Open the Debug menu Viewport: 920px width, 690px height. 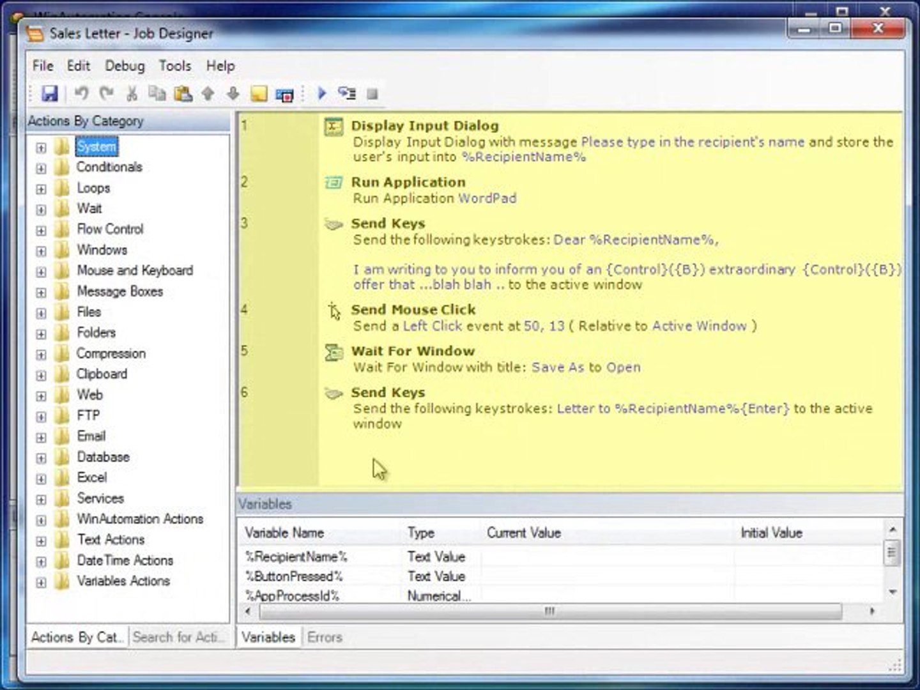pos(125,66)
